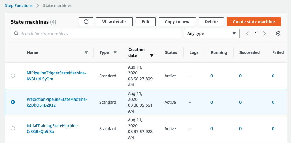Open the Any type dropdown
This screenshot has width=291, height=143.
click(x=212, y=33)
